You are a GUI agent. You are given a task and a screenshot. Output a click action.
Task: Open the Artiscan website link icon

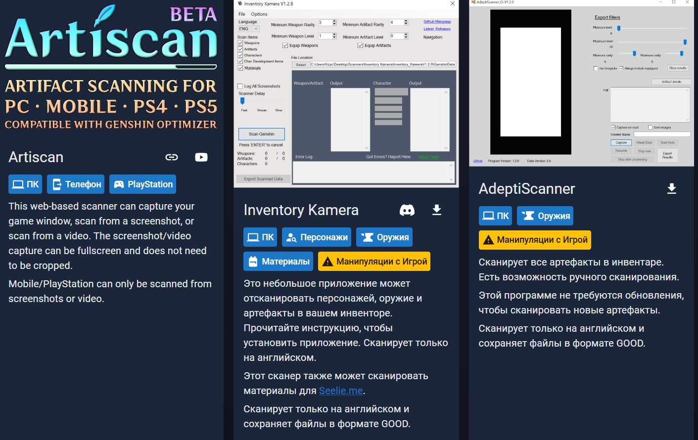click(172, 157)
